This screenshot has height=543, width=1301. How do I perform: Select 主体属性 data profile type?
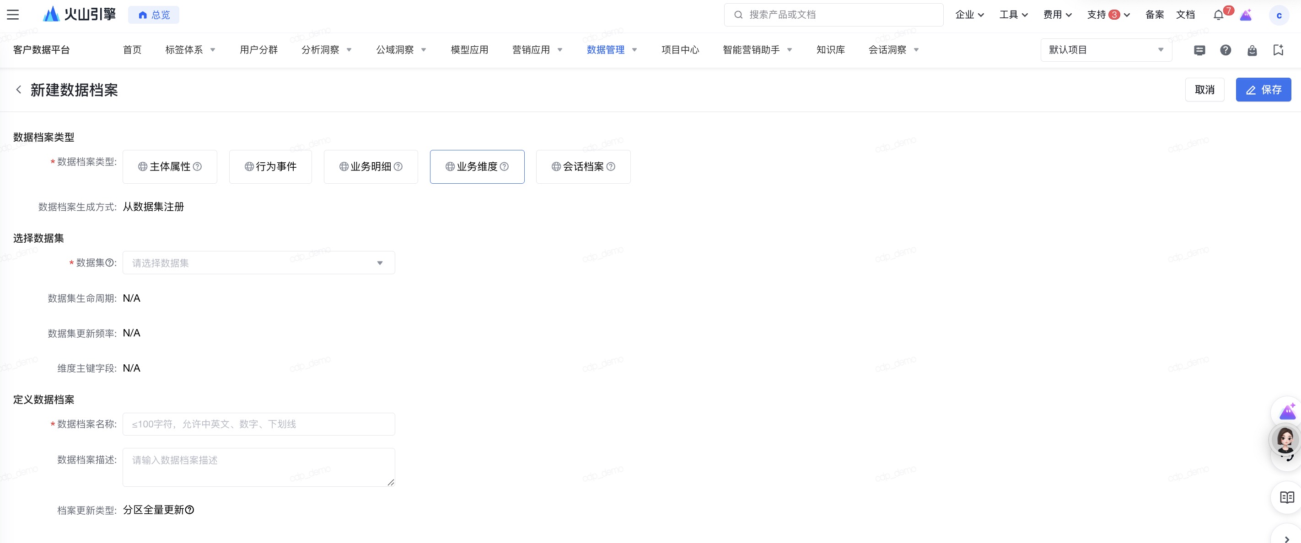(x=169, y=166)
